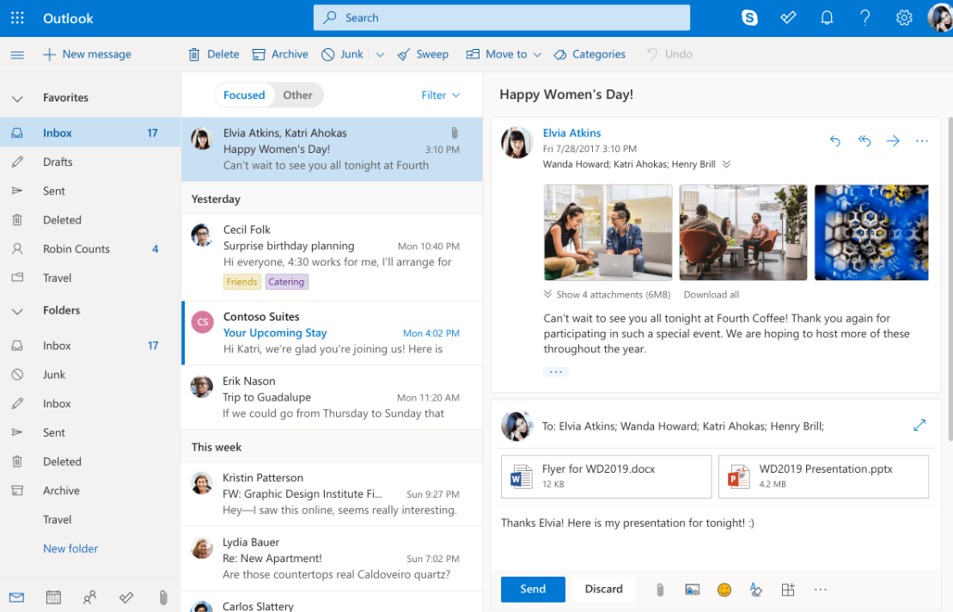Click the Forward arrow icon
Image resolution: width=953 pixels, height=612 pixels.
[x=893, y=141]
